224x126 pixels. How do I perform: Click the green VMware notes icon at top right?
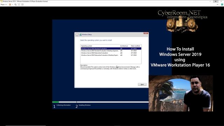click(222, 5)
